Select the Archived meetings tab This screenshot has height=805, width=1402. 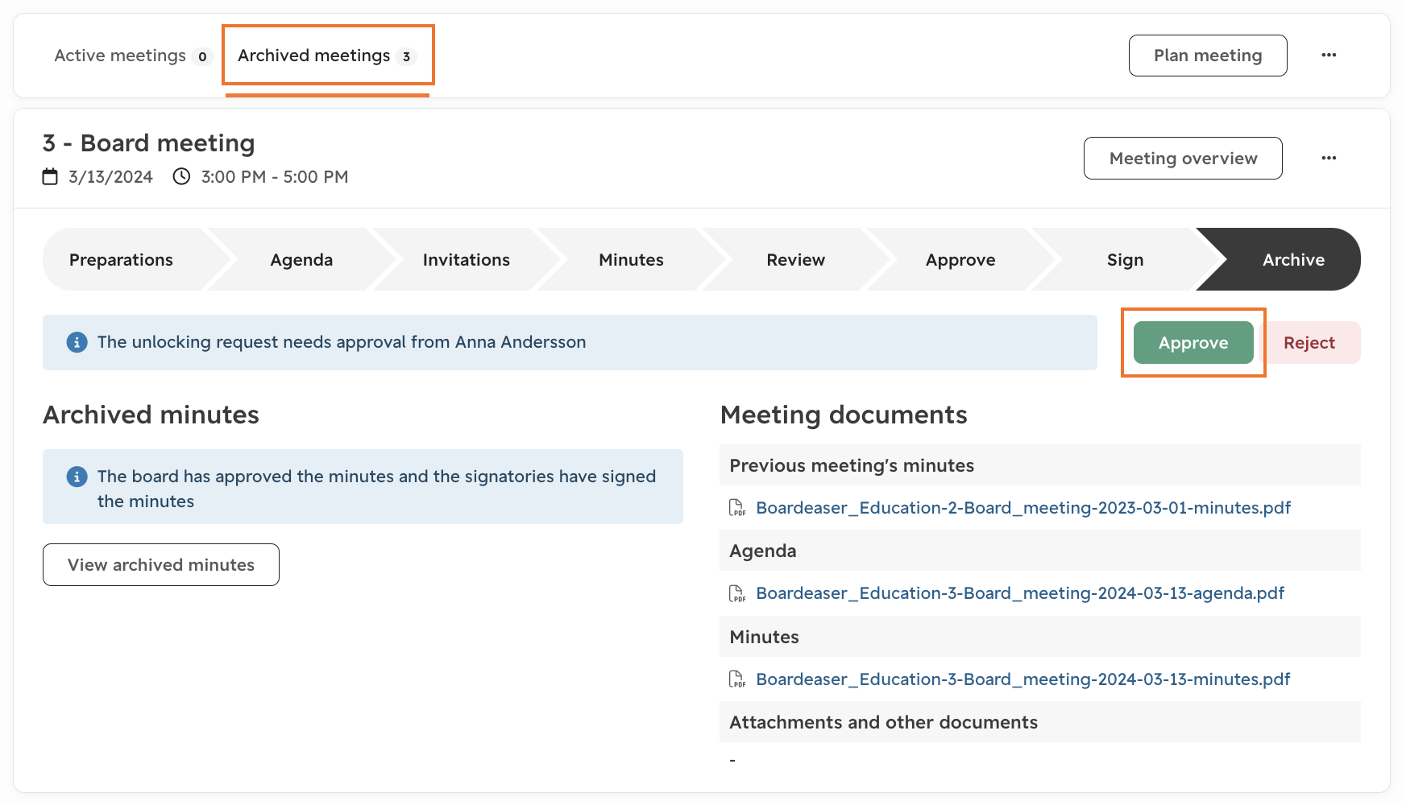327,56
